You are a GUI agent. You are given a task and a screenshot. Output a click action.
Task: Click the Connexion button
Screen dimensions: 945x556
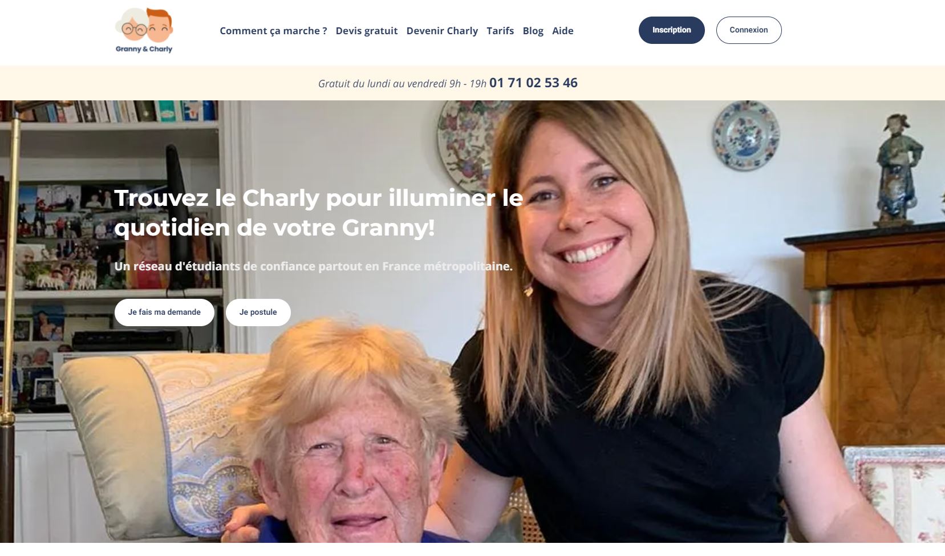pyautogui.click(x=749, y=30)
